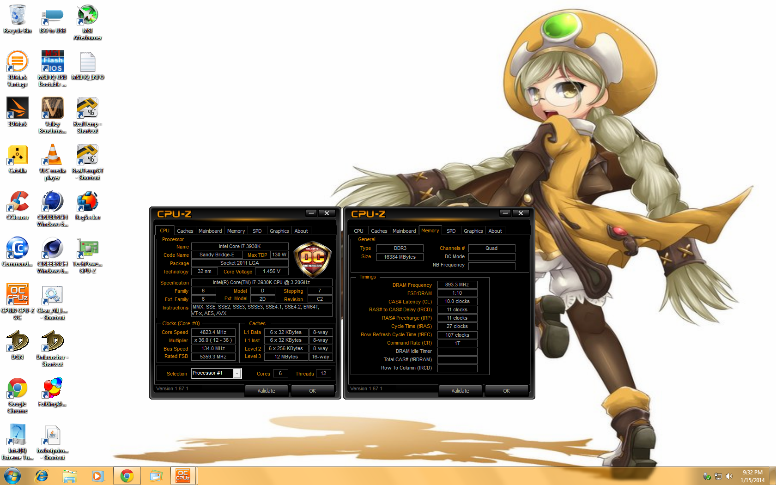Open Windows Media Player from the taskbar
Viewport: 776px width, 485px height.
98,476
